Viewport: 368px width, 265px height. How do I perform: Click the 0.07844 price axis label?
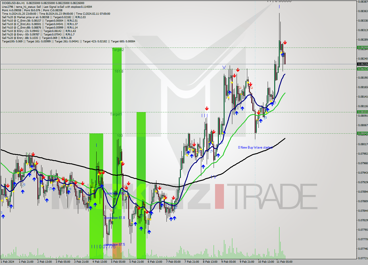(363, 211)
